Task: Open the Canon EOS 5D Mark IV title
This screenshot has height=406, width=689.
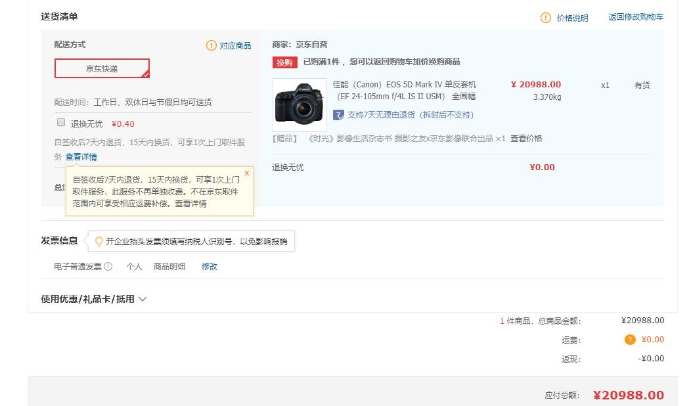Action: click(x=404, y=91)
